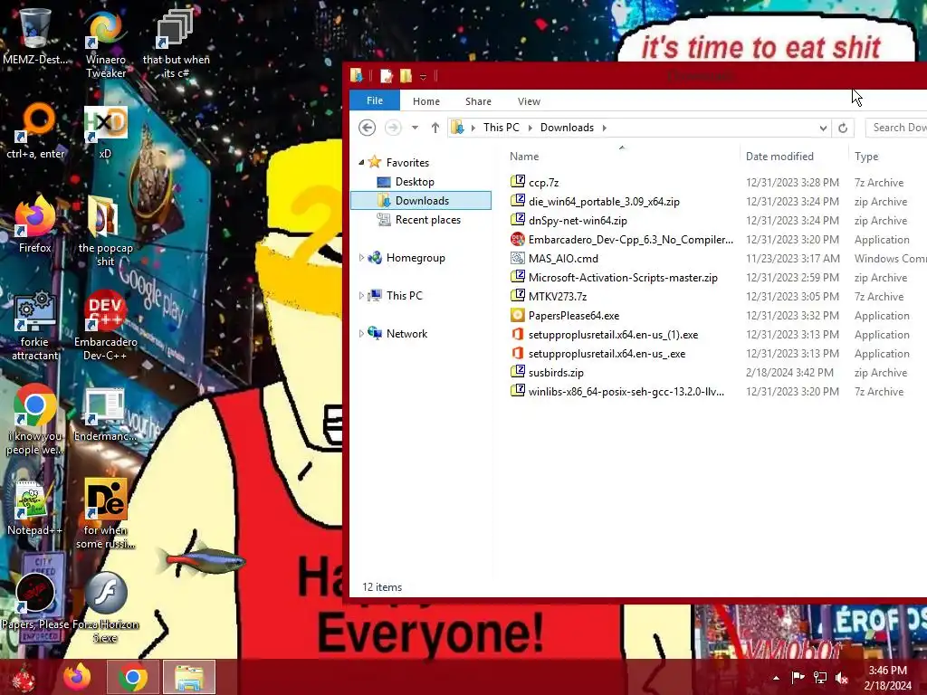The image size is (927, 695).
Task: Click in the Search Downloads box
Action: tap(897, 128)
